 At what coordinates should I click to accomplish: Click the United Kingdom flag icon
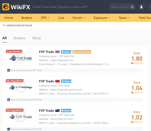tap(58, 52)
